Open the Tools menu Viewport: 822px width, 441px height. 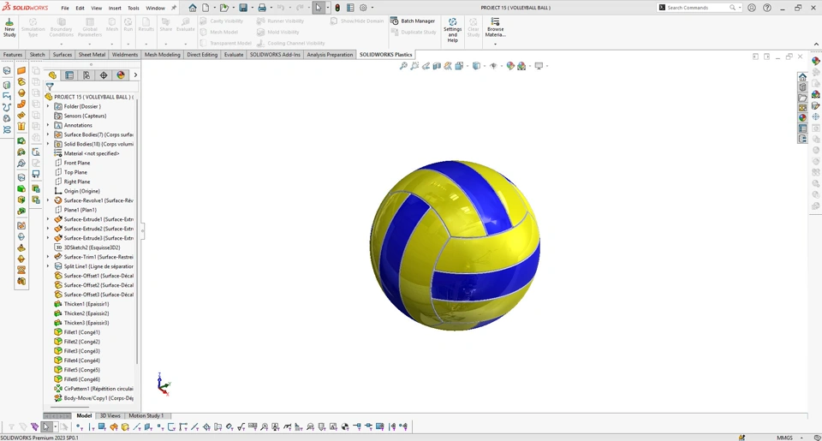pos(134,8)
